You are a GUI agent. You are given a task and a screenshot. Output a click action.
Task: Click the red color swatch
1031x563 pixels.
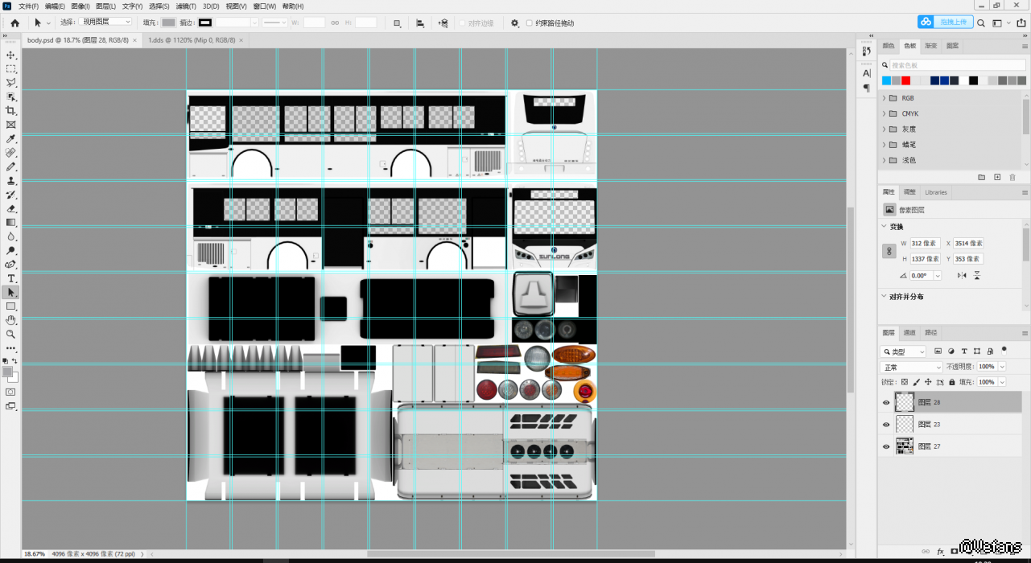click(x=905, y=80)
